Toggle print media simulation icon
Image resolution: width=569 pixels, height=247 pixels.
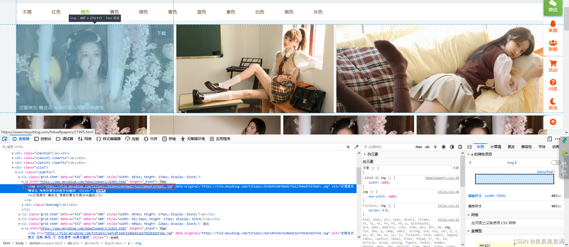pyautogui.click(x=460, y=147)
